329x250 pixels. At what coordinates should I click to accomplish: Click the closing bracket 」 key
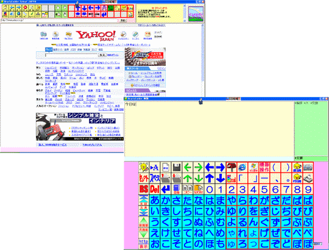point(253,178)
